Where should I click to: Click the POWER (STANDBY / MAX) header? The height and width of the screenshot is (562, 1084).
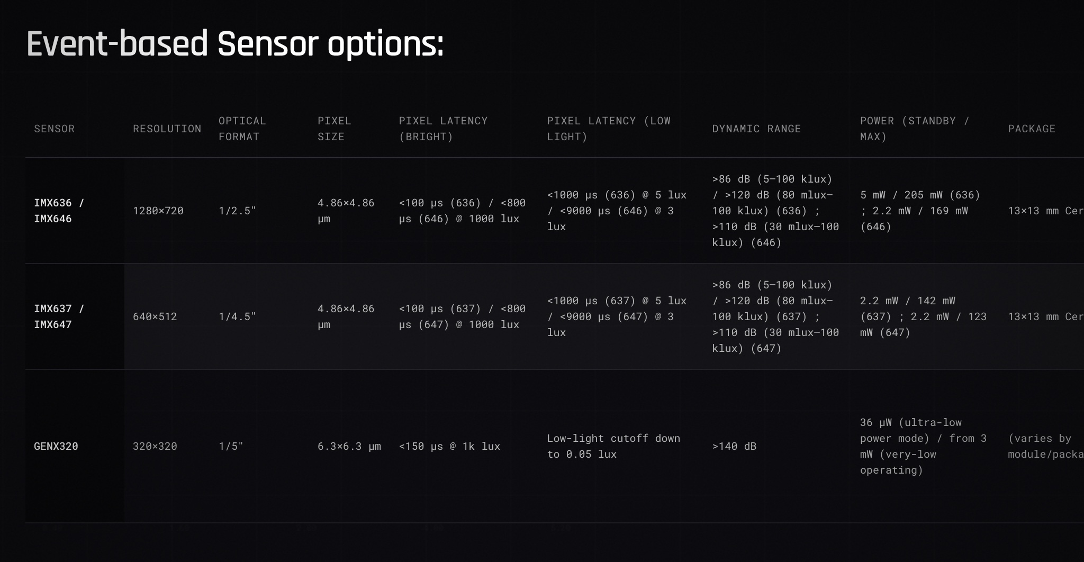tap(914, 129)
